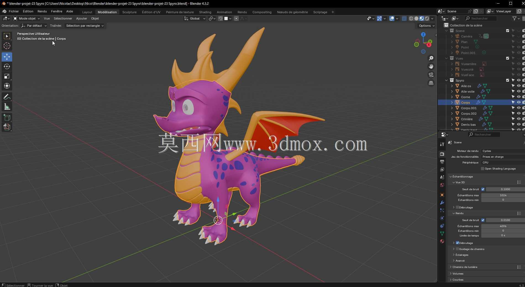This screenshot has height=287, width=525.
Task: Select the Annotate tool
Action: [x=7, y=97]
